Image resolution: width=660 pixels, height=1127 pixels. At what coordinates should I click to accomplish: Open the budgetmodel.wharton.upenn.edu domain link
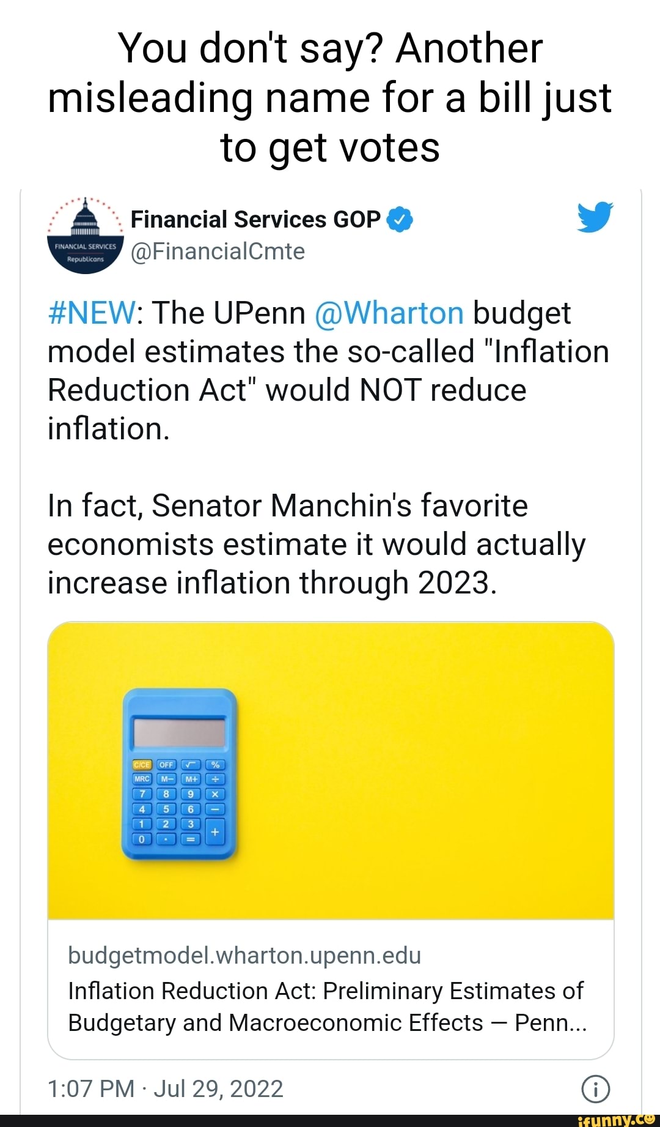click(244, 955)
